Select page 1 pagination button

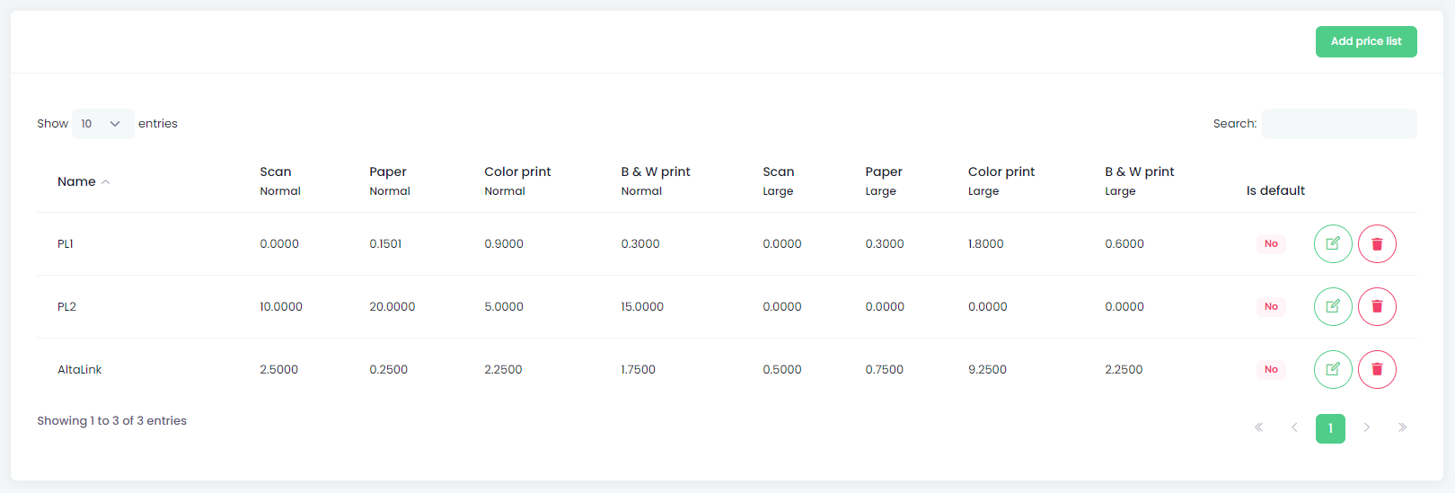click(1330, 428)
